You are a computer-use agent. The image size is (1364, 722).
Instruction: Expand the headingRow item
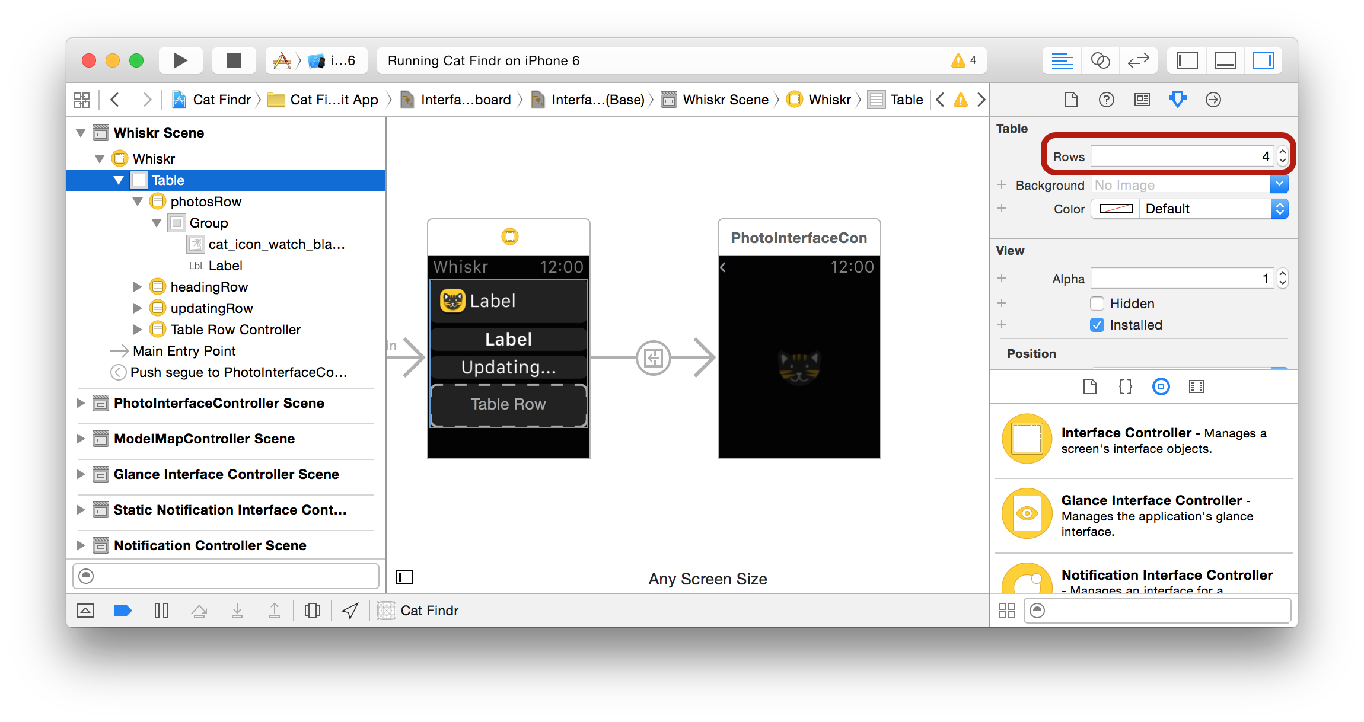click(x=138, y=287)
